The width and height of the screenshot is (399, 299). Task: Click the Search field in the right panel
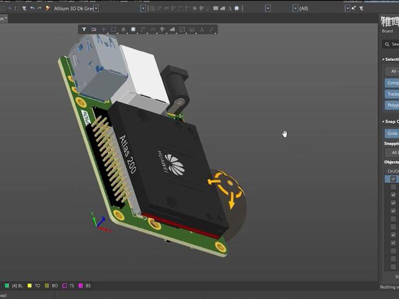pyautogui.click(x=391, y=44)
